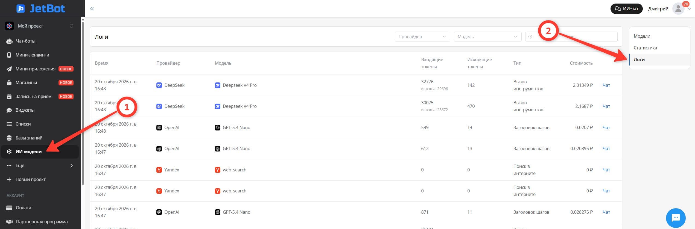Open Чат link for first DeepSeek log
The height and width of the screenshot is (229, 695).
tap(606, 85)
